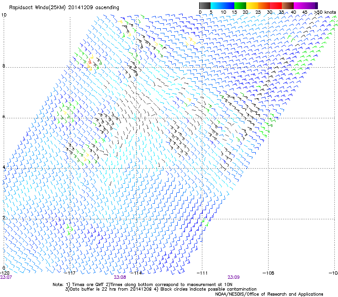338x297 pixels.
Task: Click the note line 'Times are GMT'
Action: (88, 285)
